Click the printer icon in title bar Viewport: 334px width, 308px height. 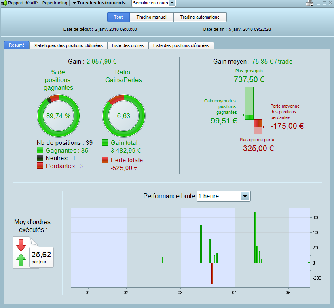(x=309, y=3)
